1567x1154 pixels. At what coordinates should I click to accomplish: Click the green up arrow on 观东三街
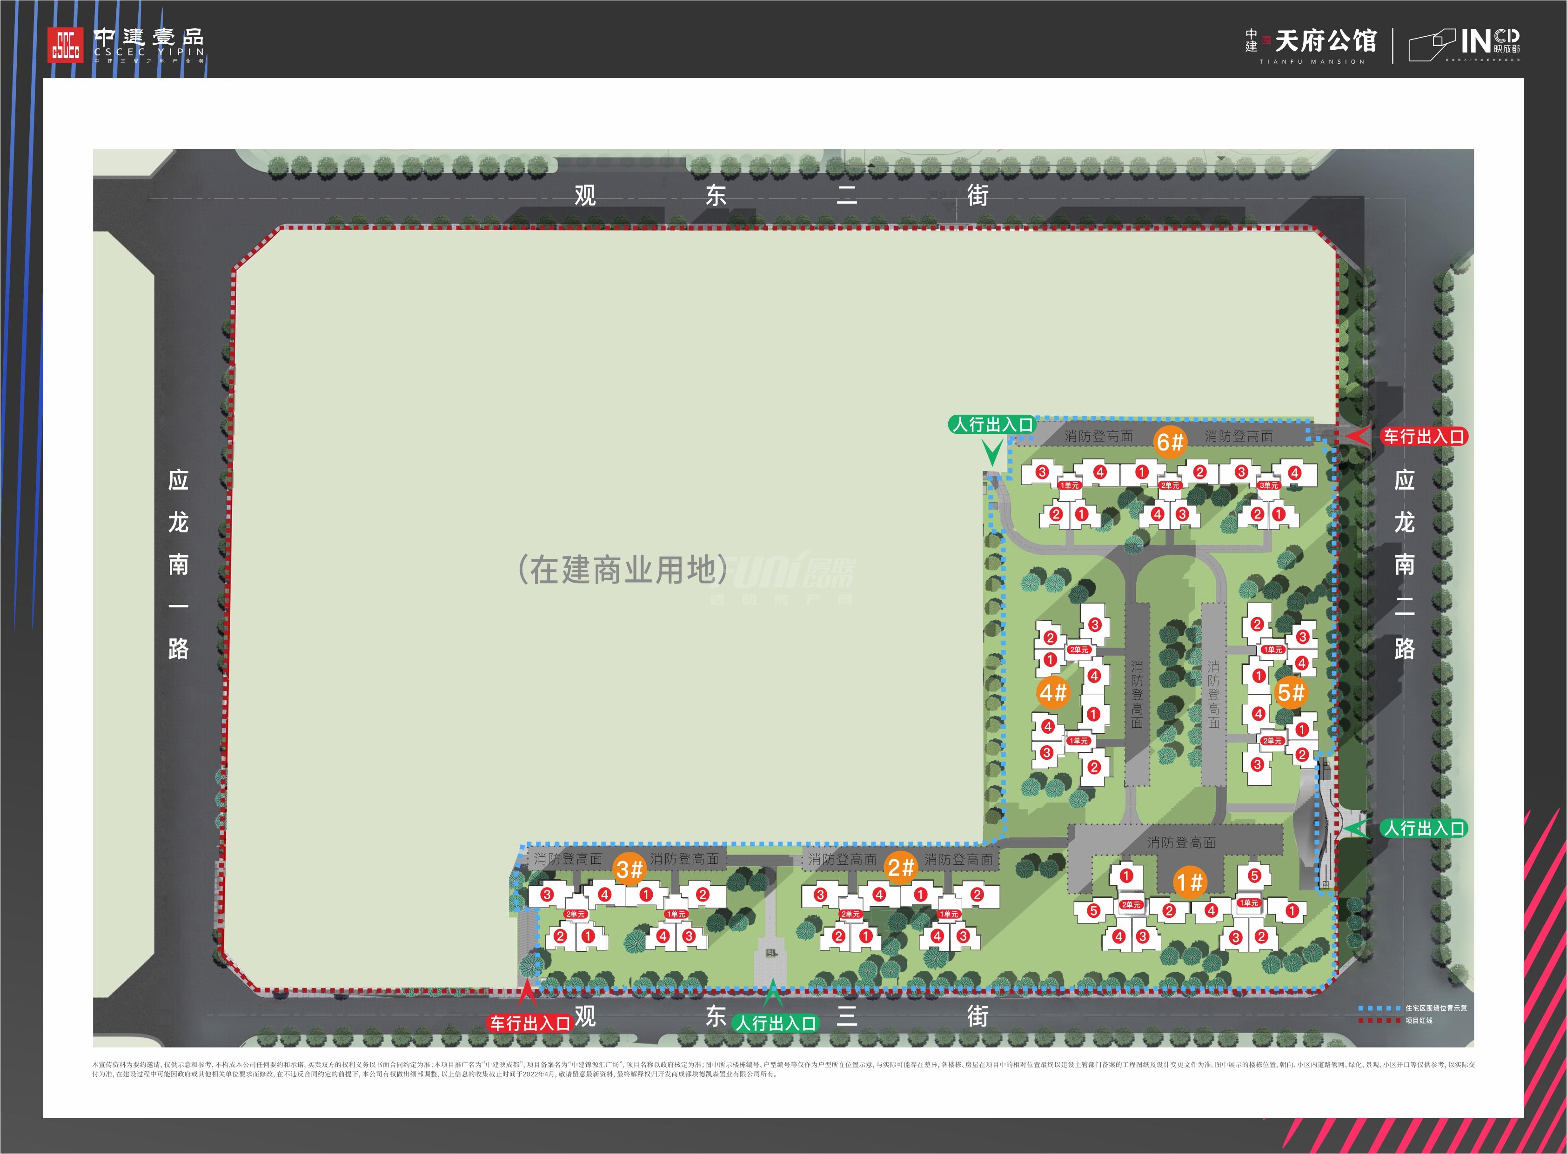[x=772, y=993]
